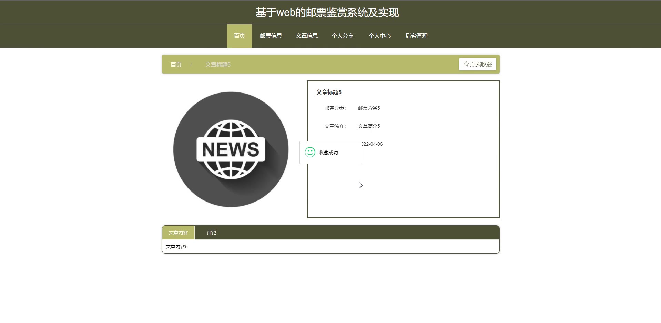Image resolution: width=661 pixels, height=323 pixels.
Task: Click the site title 基于web的邮票鉴赏系统及实现
Action: [327, 12]
